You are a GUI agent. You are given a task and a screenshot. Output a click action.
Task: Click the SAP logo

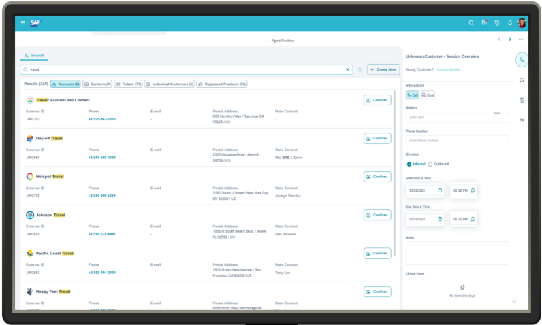click(35, 22)
